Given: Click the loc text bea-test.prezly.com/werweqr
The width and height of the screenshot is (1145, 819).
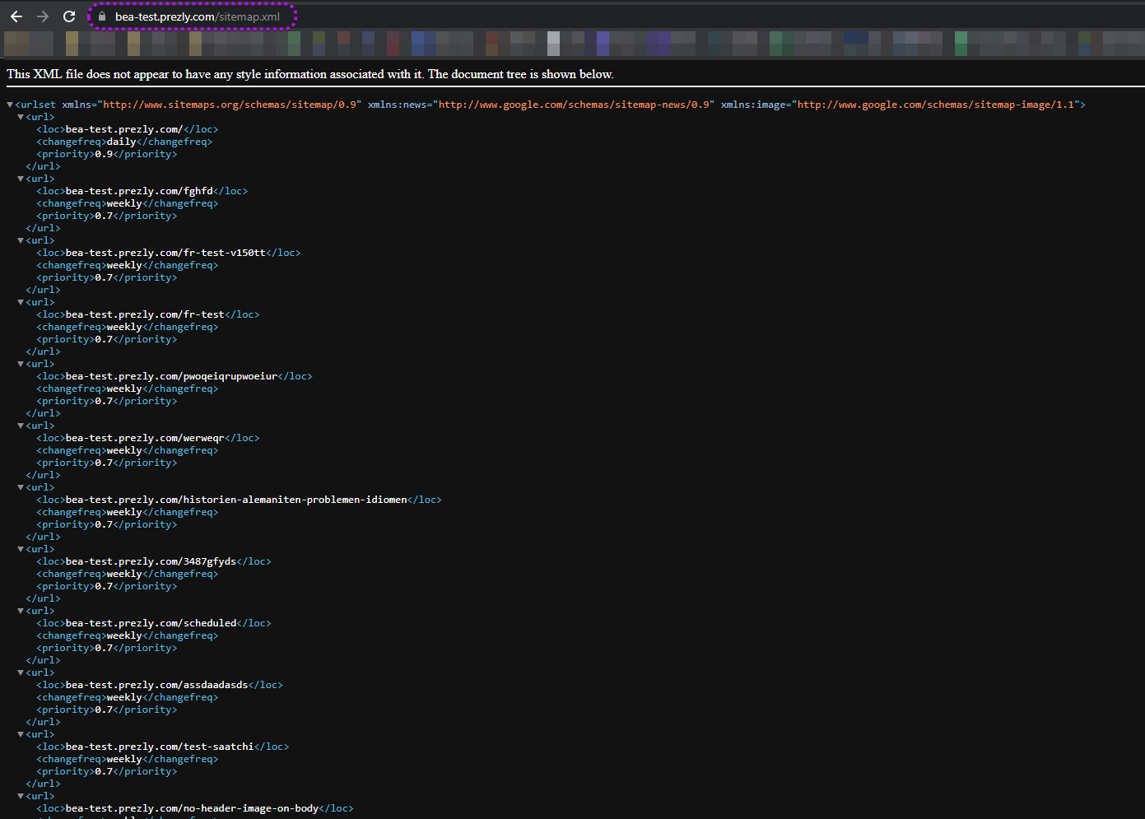Looking at the screenshot, I should [145, 438].
